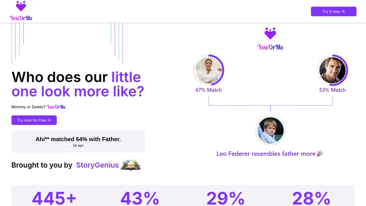This screenshot has width=366, height=206.
Task: Click the large heart logo above photos
Action: click(270, 33)
